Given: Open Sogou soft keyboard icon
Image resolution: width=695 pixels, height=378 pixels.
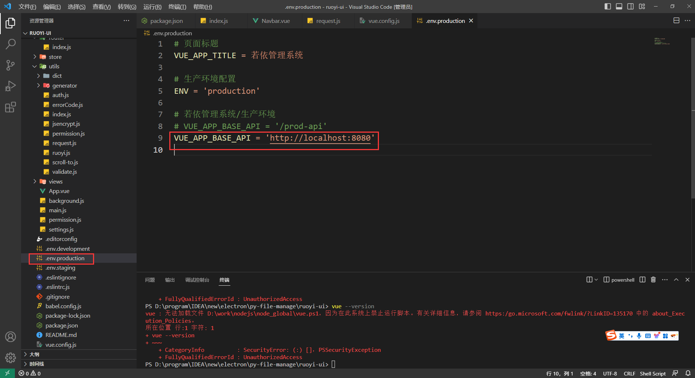Looking at the screenshot, I should point(648,336).
